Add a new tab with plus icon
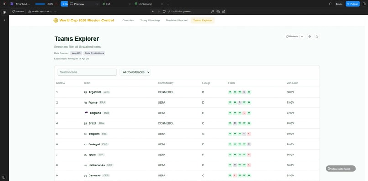368x181 pixels. [168, 4]
